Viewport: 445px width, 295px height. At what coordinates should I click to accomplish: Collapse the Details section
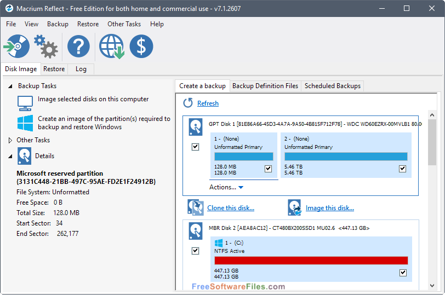(10, 156)
